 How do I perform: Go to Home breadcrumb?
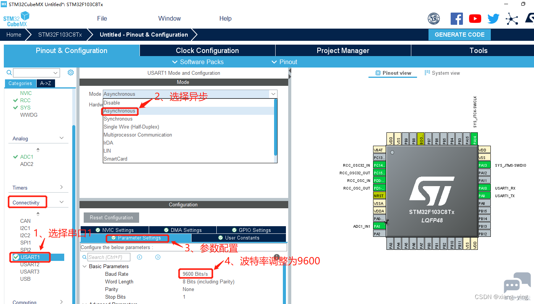(14, 35)
